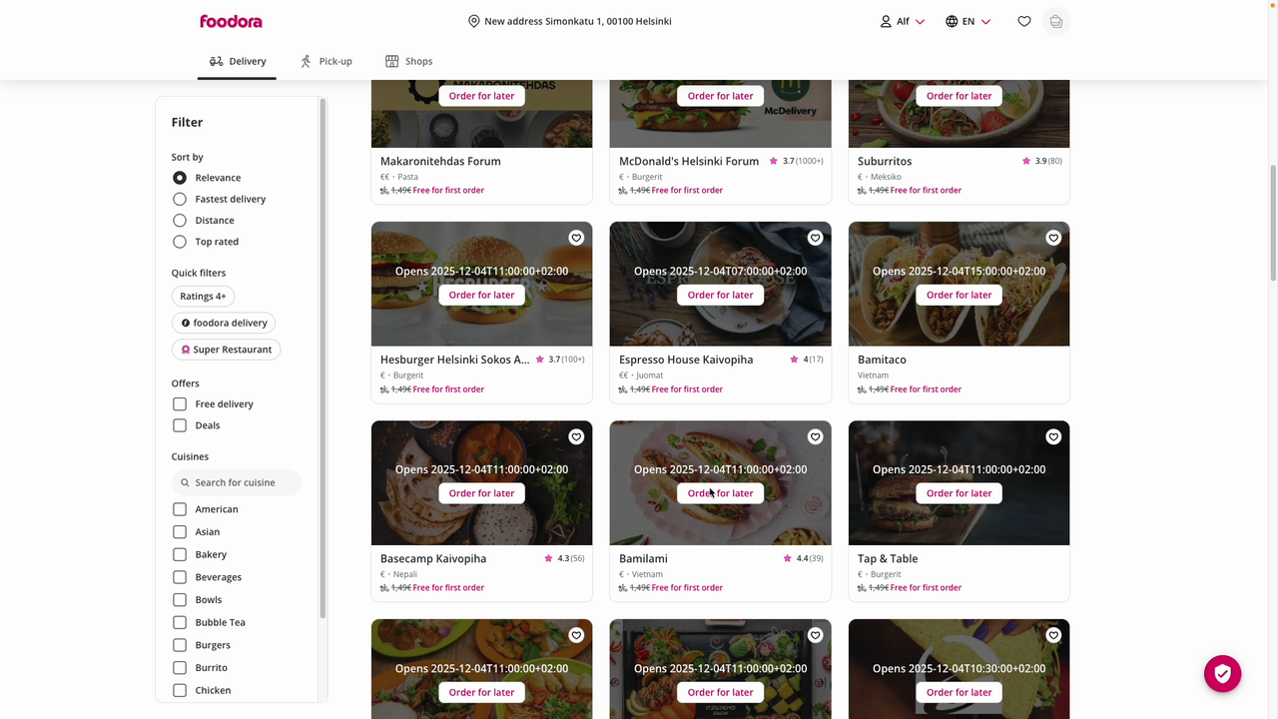Select the Bubble Tea cuisine checkbox
Image resolution: width=1278 pixels, height=719 pixels.
pos(180,622)
